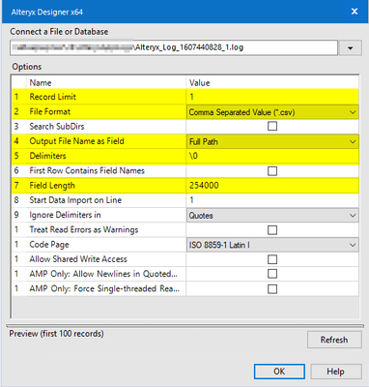
Task: Edit the Field Length value 254000
Action: click(272, 186)
